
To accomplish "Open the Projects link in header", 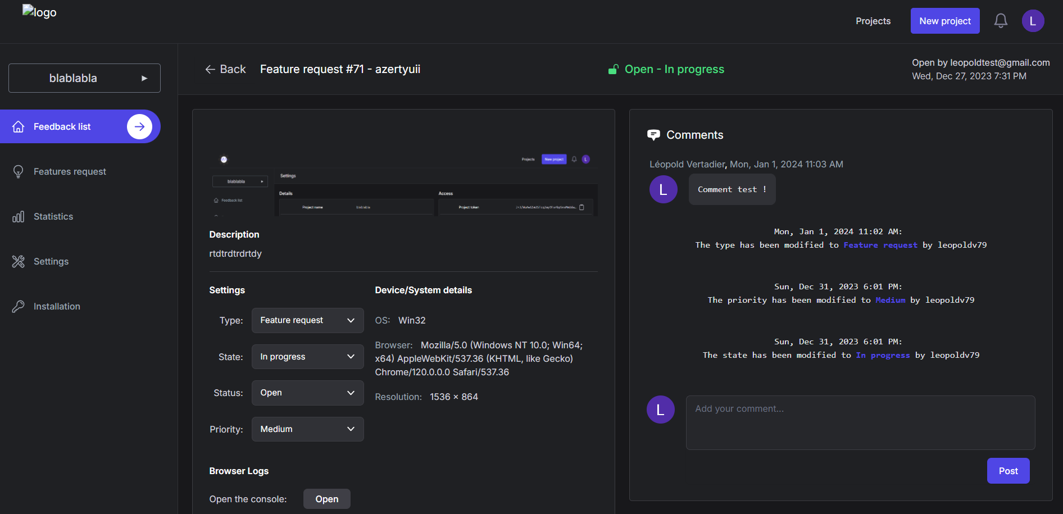I will click(873, 21).
